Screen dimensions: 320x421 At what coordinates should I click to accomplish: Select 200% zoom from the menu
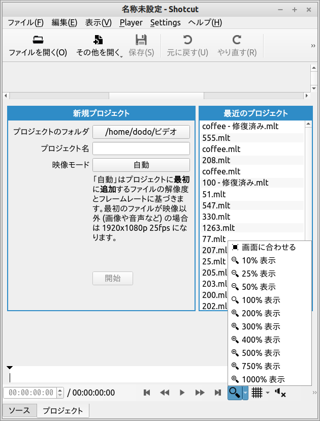(270, 313)
